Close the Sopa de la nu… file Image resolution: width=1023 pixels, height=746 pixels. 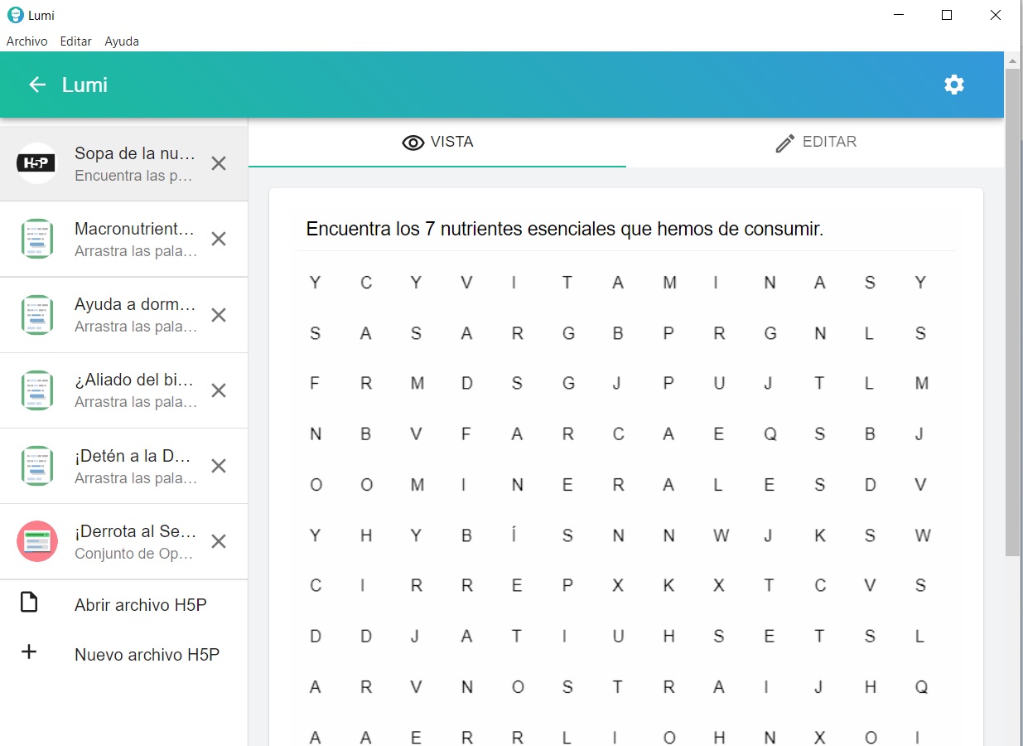(219, 163)
